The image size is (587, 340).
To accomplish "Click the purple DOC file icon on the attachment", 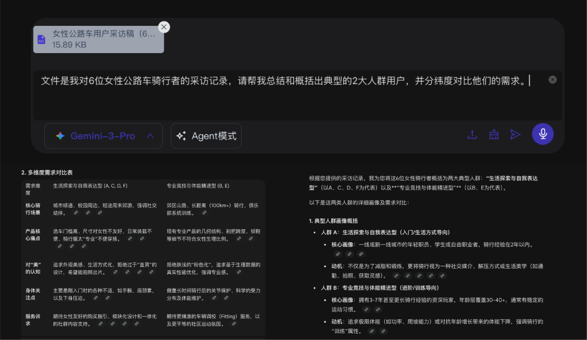I will (41, 39).
